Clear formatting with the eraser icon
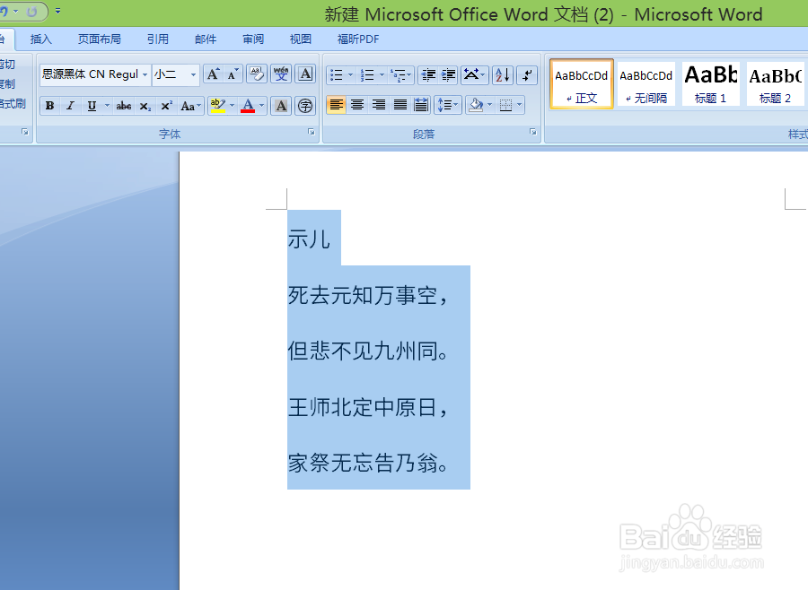This screenshot has width=808, height=590. tap(257, 74)
